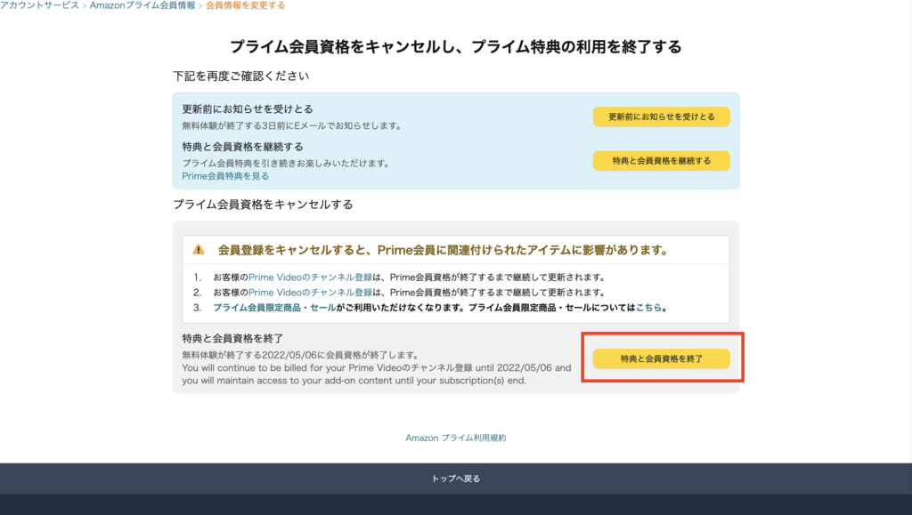Open Prime Videoのチャンネル登録 link in item 2
Viewport: 912px width, 515px height.
(310, 292)
